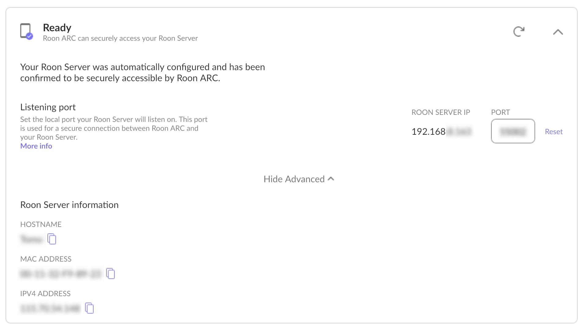The image size is (585, 332).
Task: Focus the Port input field
Action: click(x=513, y=131)
